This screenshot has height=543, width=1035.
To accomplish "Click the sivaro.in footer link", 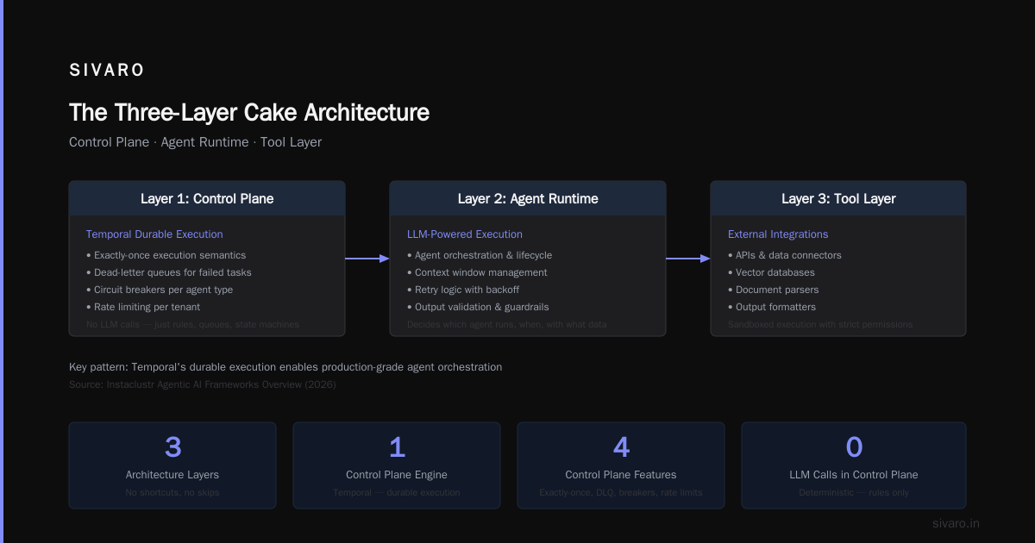I will coord(956,523).
